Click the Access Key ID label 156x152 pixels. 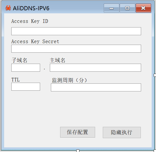tap(30, 21)
